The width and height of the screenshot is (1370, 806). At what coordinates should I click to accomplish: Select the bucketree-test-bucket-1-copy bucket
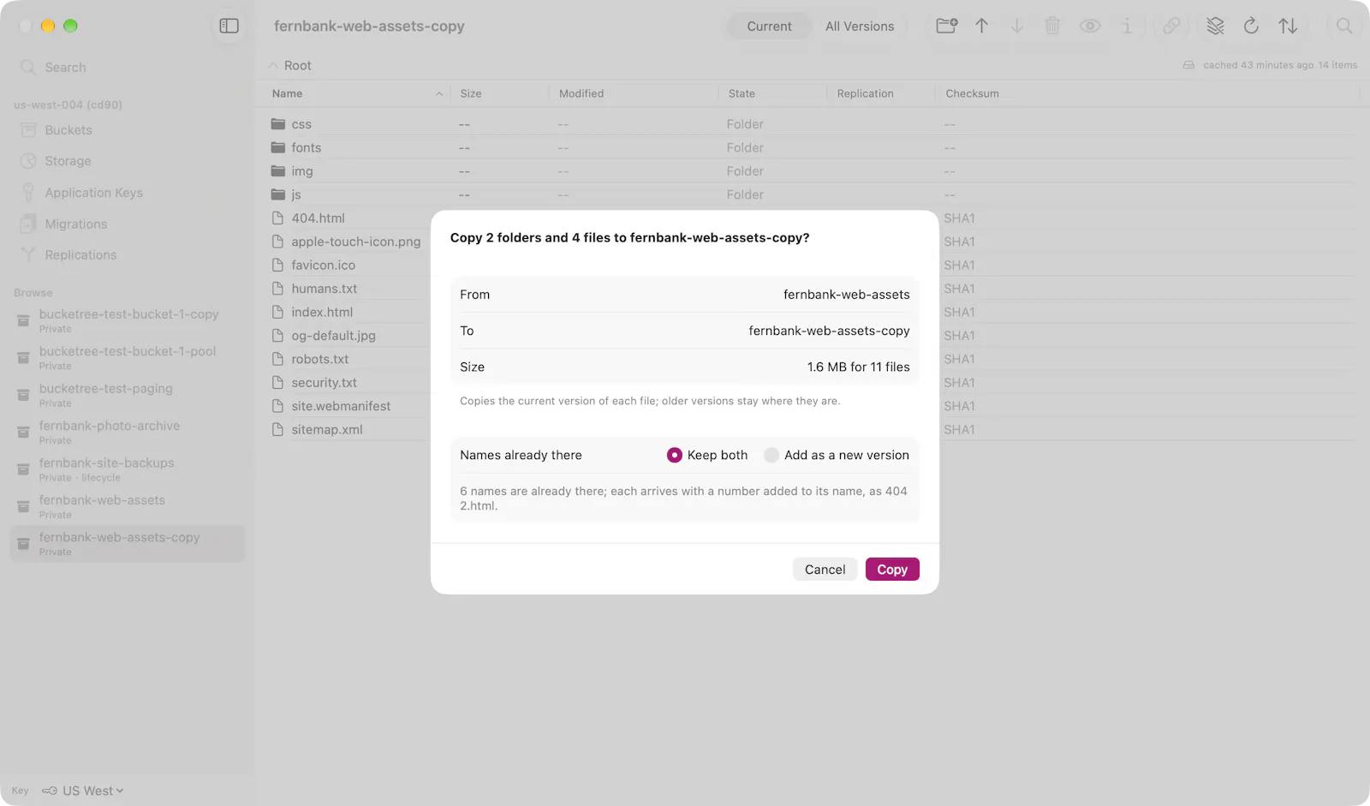(x=128, y=320)
